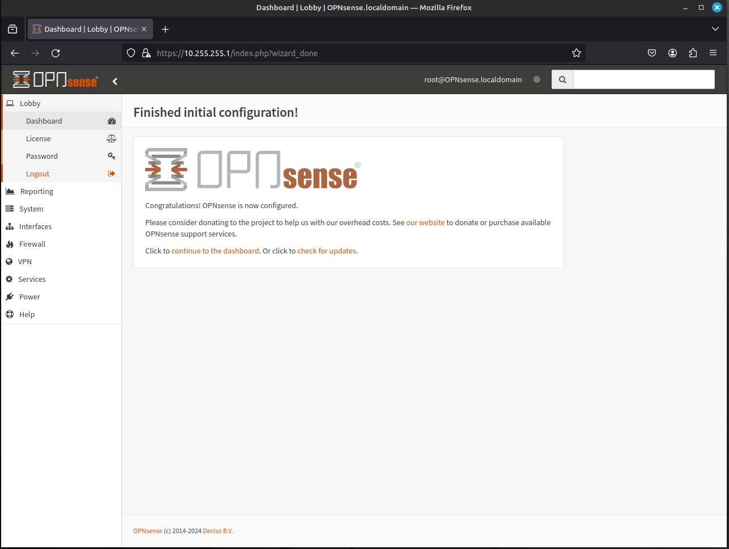
Task: Open the 'our website' donation link
Action: 425,222
